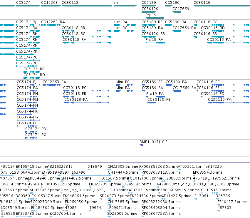Select EST EK267604.5prime label
This screenshot has width=250, height=218.
click(x=66, y=214)
